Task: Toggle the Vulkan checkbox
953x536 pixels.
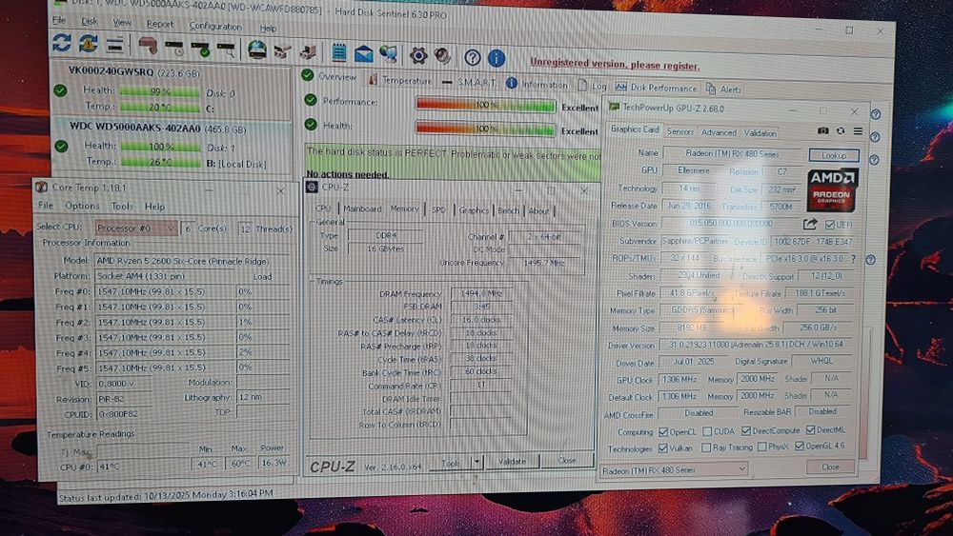Action: point(662,448)
